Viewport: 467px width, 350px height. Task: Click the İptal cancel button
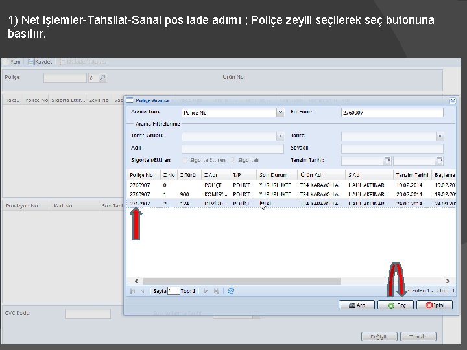(x=435, y=305)
